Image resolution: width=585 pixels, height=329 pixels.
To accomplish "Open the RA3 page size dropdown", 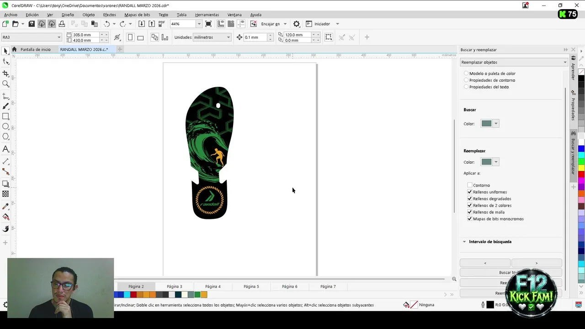I will point(59,37).
